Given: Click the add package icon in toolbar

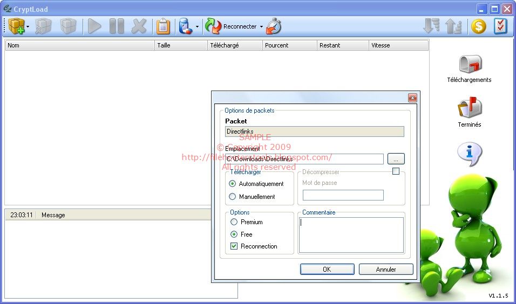Looking at the screenshot, I should point(16,26).
